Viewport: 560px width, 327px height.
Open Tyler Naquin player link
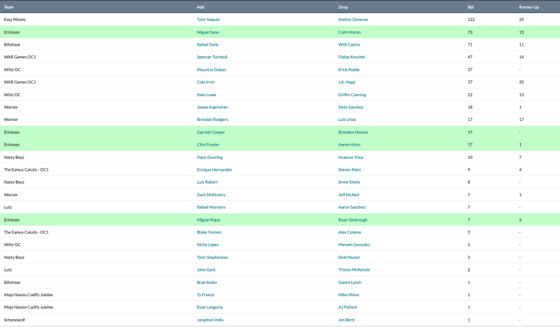click(x=208, y=20)
